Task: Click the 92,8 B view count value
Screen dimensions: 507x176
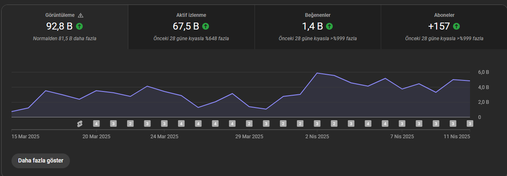Action: click(59, 26)
